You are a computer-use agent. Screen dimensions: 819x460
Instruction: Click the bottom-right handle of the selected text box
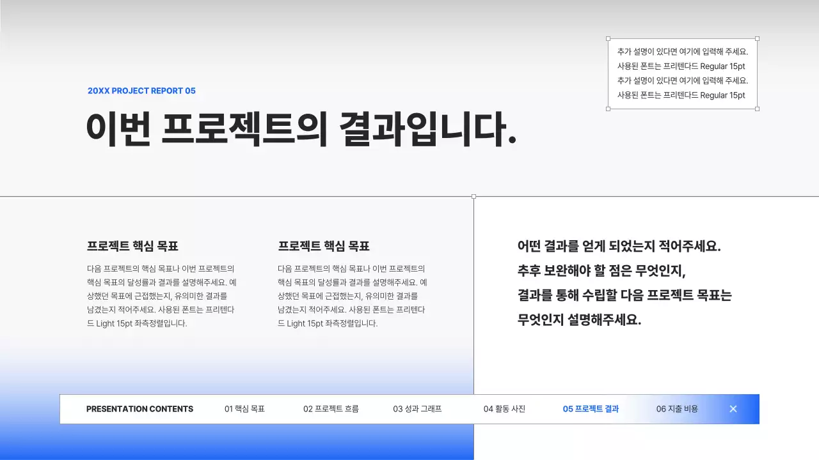point(757,110)
